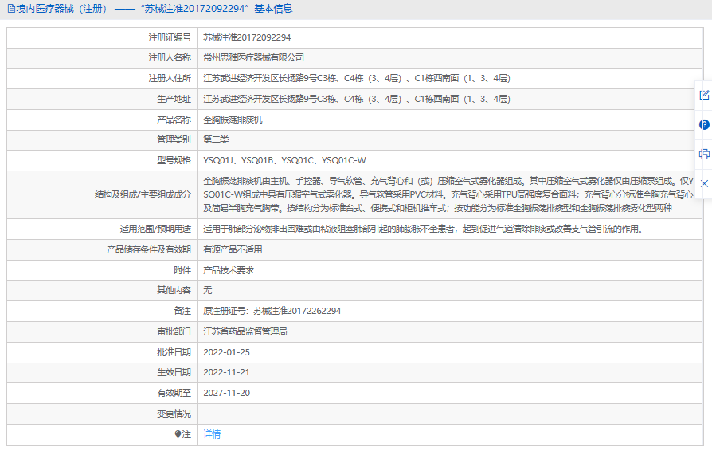Click the lightbulb icon beside 注

(178, 434)
